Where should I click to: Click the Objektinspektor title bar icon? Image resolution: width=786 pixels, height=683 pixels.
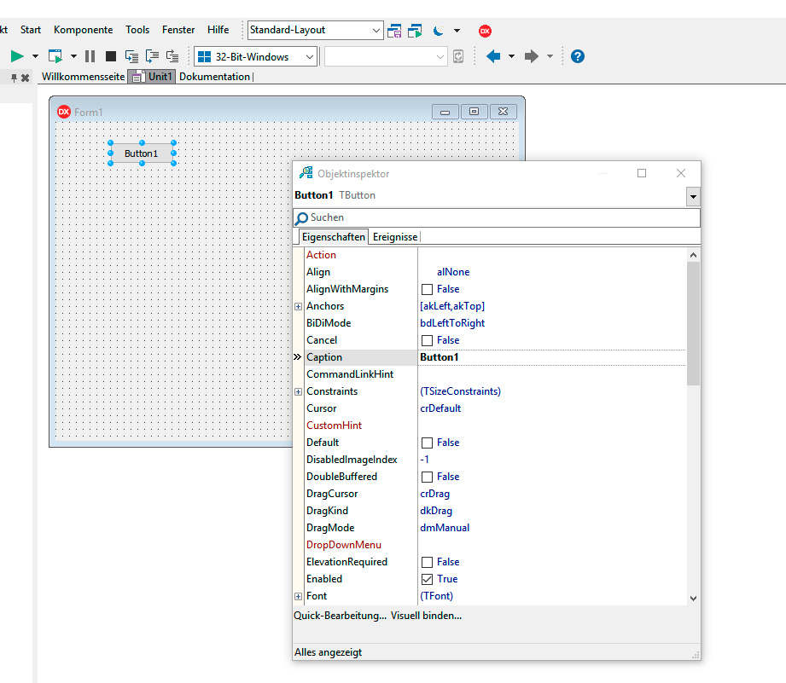point(306,173)
